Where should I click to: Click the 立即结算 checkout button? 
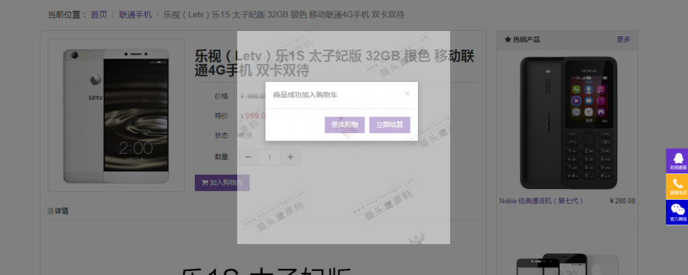pyautogui.click(x=390, y=125)
